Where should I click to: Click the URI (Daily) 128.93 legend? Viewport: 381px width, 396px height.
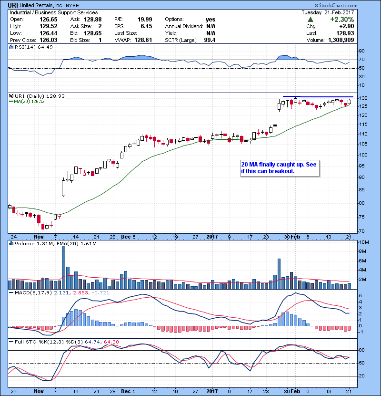coord(40,96)
